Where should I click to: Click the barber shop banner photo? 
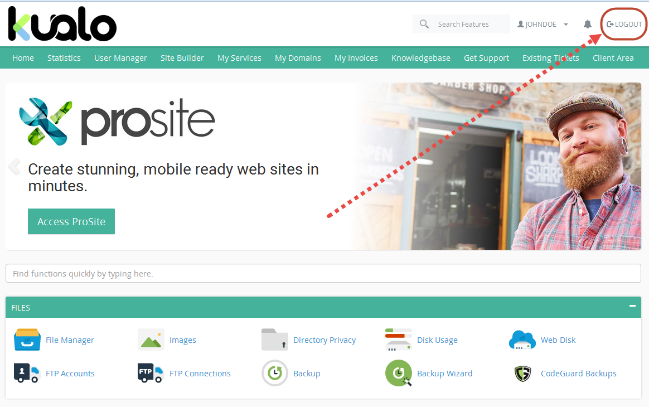[x=497, y=166]
